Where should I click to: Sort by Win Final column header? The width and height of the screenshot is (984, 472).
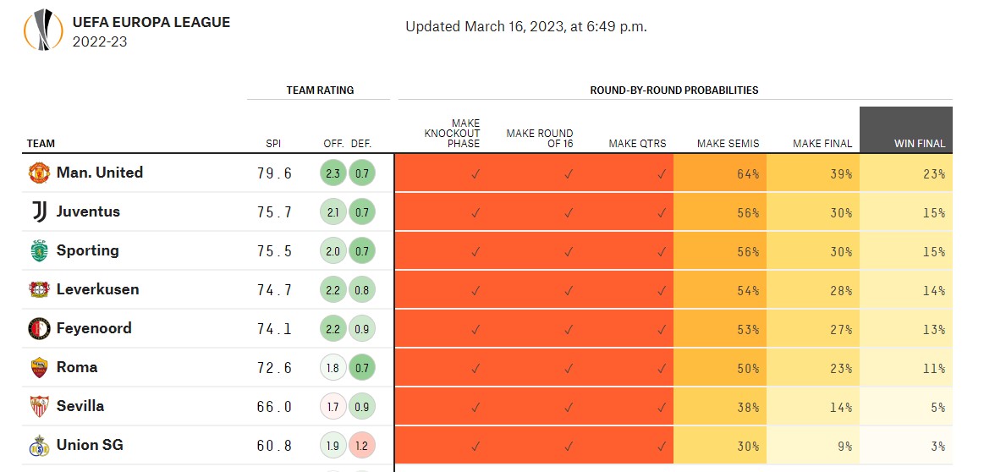pos(920,144)
